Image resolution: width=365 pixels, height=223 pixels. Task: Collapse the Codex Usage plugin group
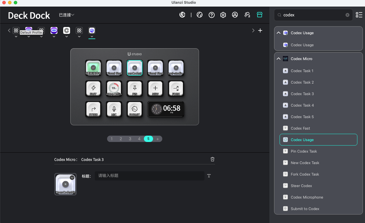click(278, 33)
